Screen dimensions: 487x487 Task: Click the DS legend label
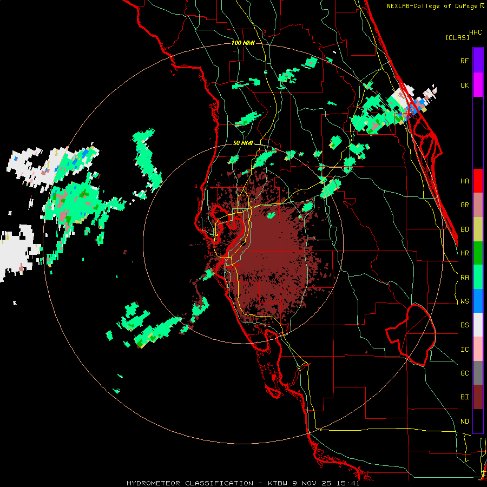pyautogui.click(x=464, y=325)
